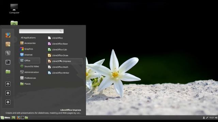Open Terminal launcher on the panel
218x122 pixels.
point(22,118)
